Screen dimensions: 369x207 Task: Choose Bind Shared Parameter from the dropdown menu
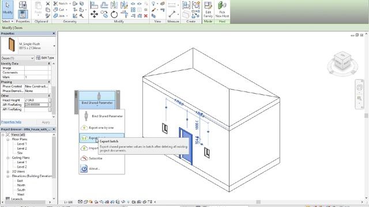coord(101,116)
